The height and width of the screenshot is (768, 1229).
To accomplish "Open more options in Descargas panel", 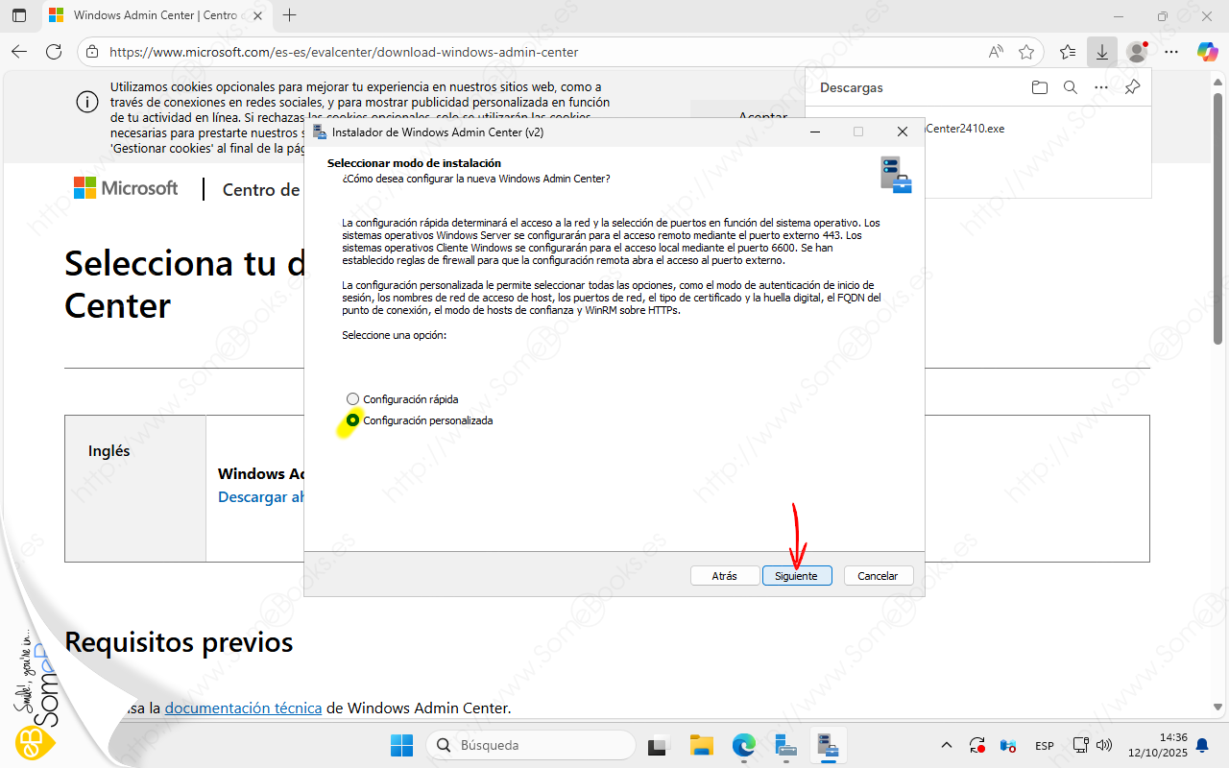I will (x=1101, y=87).
